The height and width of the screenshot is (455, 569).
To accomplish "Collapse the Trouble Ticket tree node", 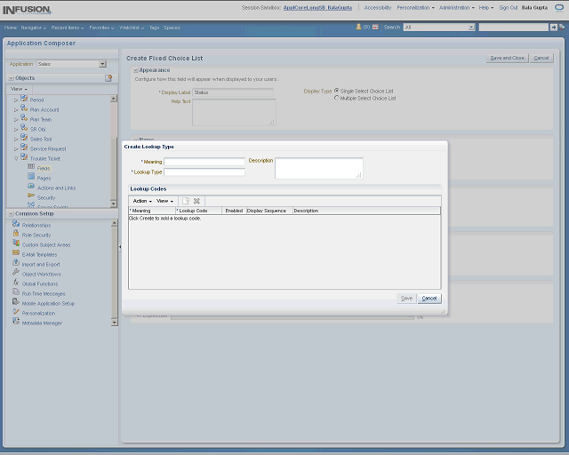I will point(16,158).
